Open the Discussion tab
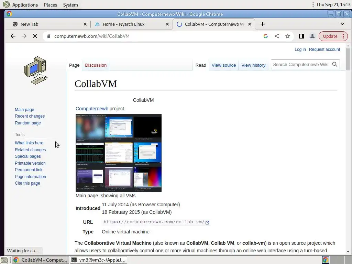Image resolution: width=352 pixels, height=264 pixels. 96,65
